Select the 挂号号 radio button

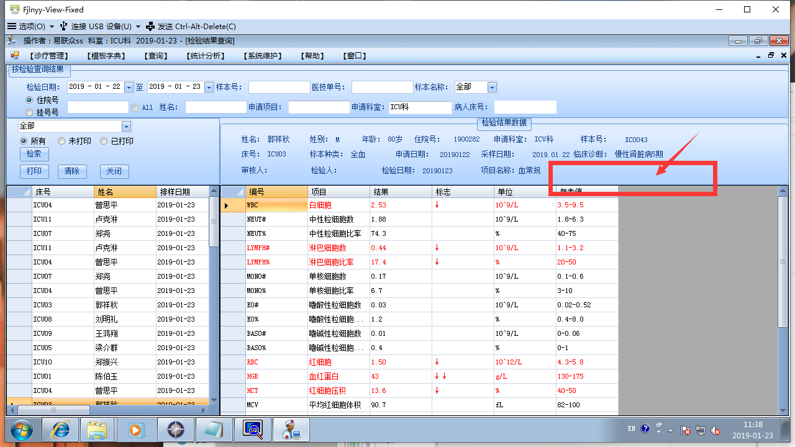pos(29,112)
